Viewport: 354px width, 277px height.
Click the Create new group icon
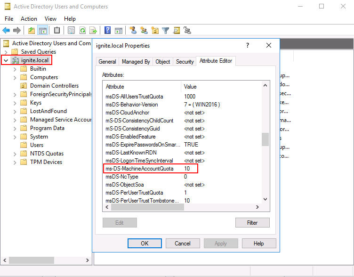pyautogui.click(x=144, y=30)
